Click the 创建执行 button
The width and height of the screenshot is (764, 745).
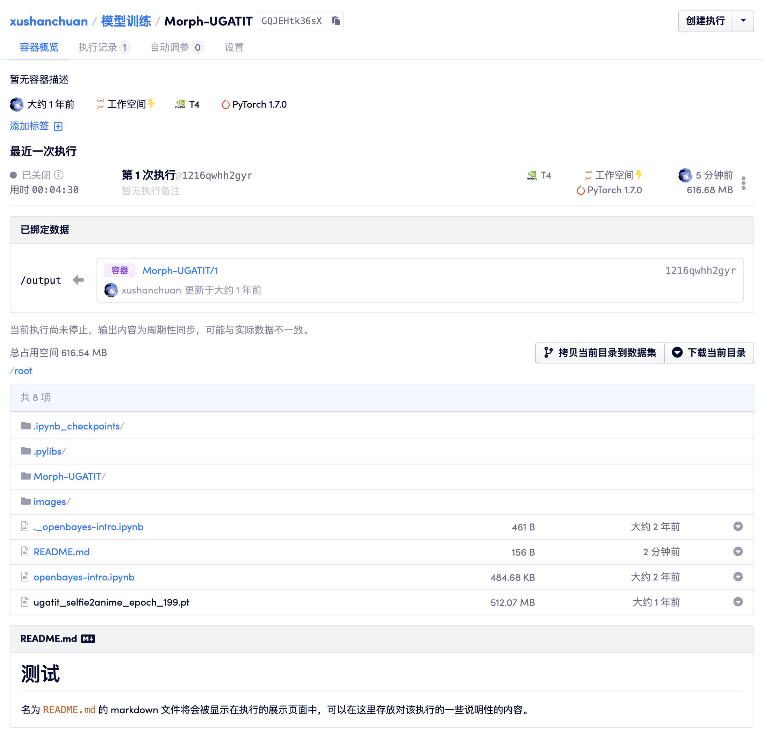coord(705,21)
